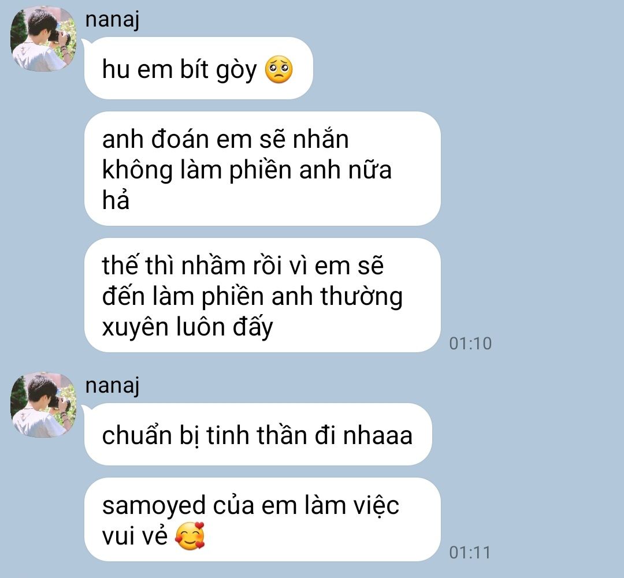Tap the first nanaj sender name

coord(112,20)
